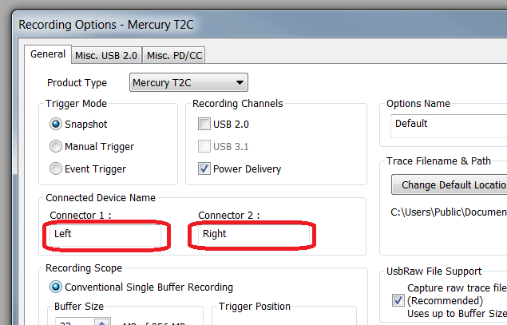Click the Power Delivery label text
The image size is (507, 325).
pyautogui.click(x=247, y=168)
